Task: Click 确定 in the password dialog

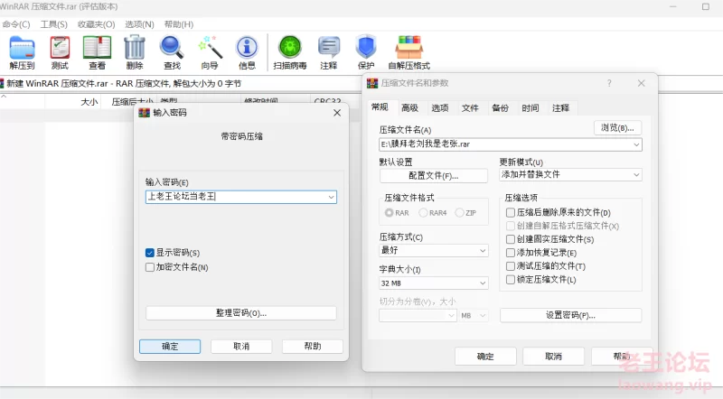Action: [170, 347]
